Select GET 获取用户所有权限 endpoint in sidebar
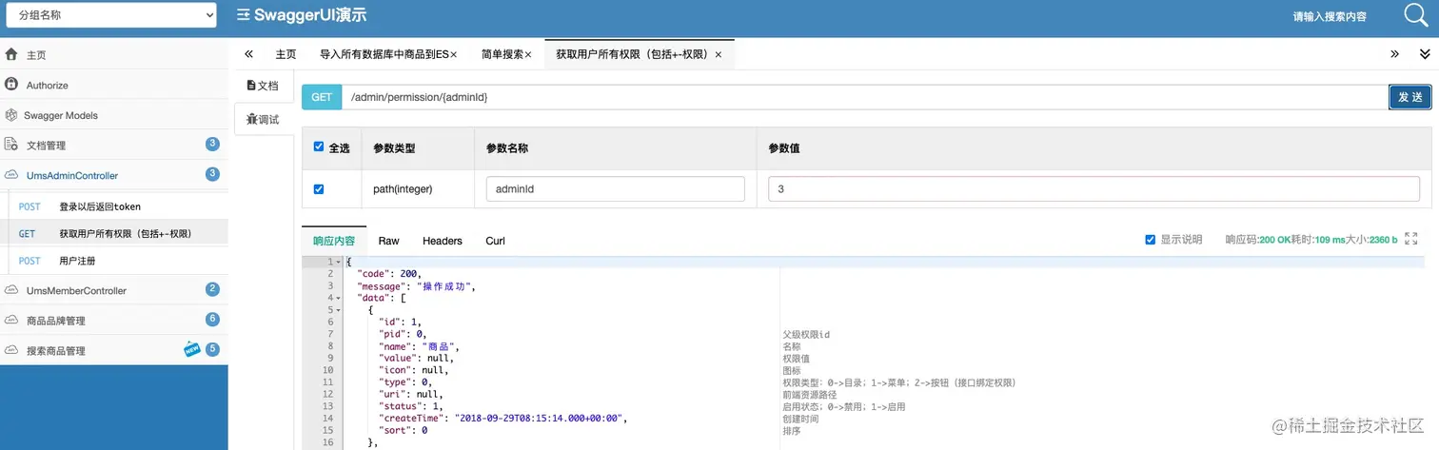The height and width of the screenshot is (450, 1439). (x=114, y=233)
